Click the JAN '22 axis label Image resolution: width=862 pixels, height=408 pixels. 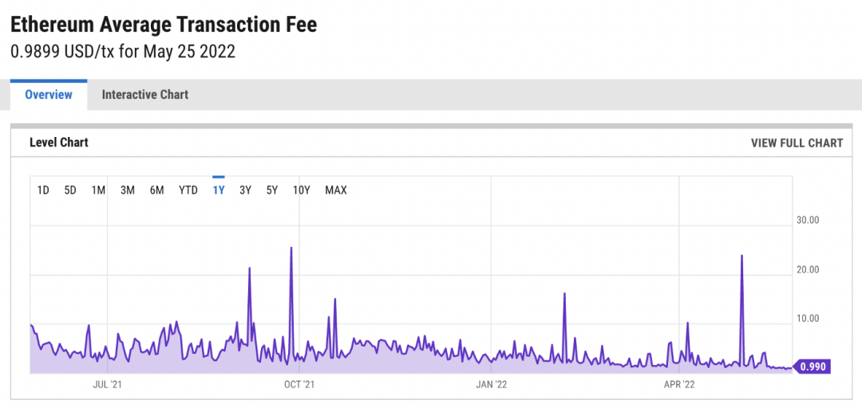[x=491, y=385]
